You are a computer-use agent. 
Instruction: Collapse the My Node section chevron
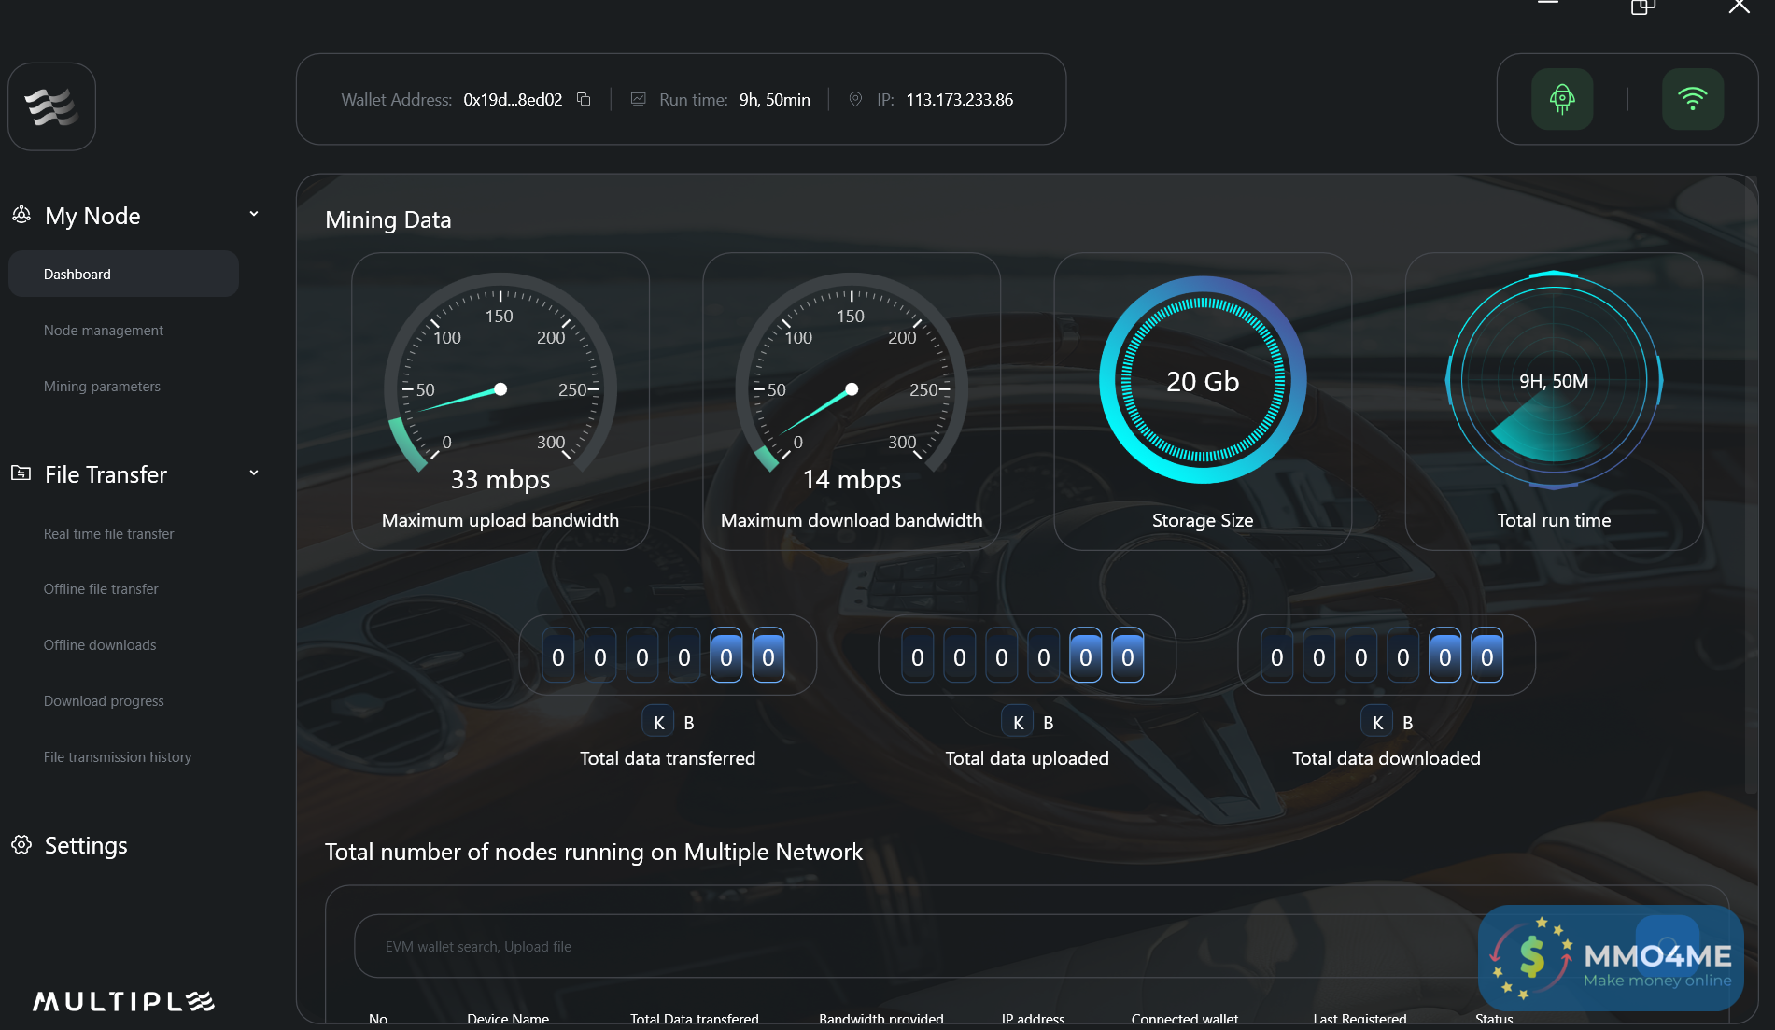click(253, 214)
